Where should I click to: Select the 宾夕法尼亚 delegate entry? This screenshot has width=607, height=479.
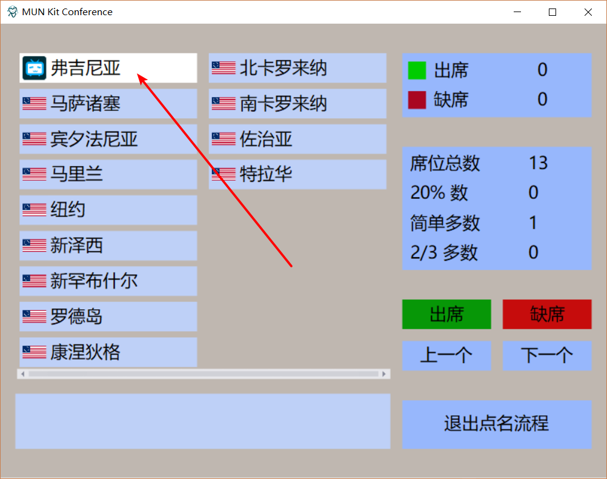pos(108,139)
